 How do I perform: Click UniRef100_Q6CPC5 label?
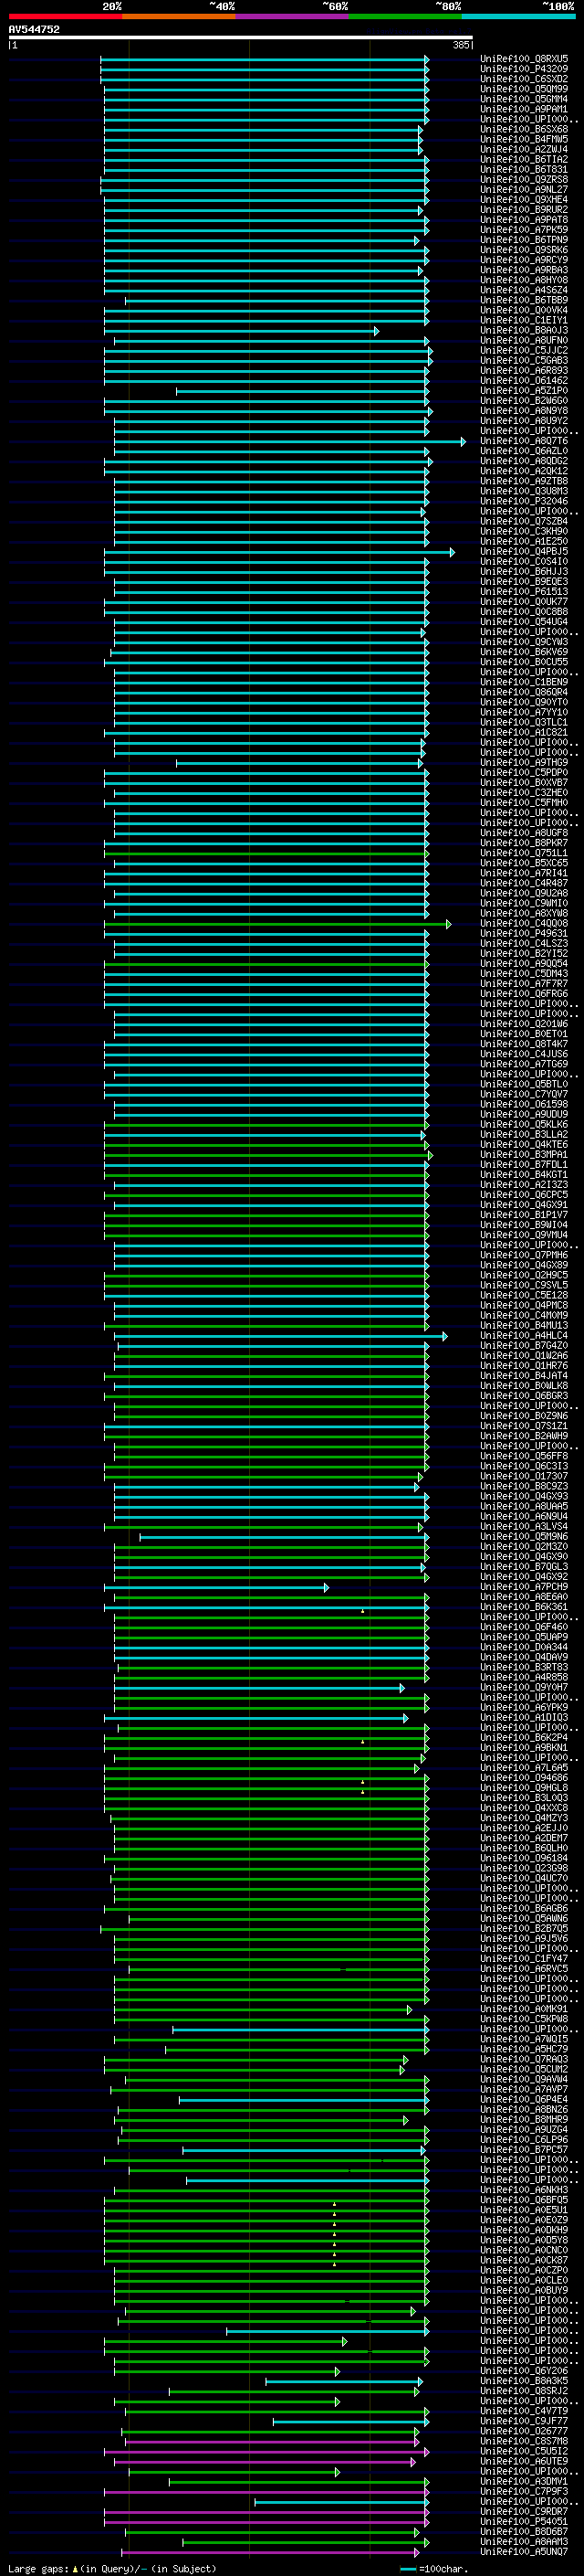[x=524, y=1195]
